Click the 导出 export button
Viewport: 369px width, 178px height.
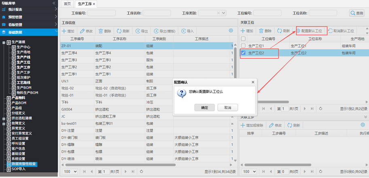coord(142,31)
